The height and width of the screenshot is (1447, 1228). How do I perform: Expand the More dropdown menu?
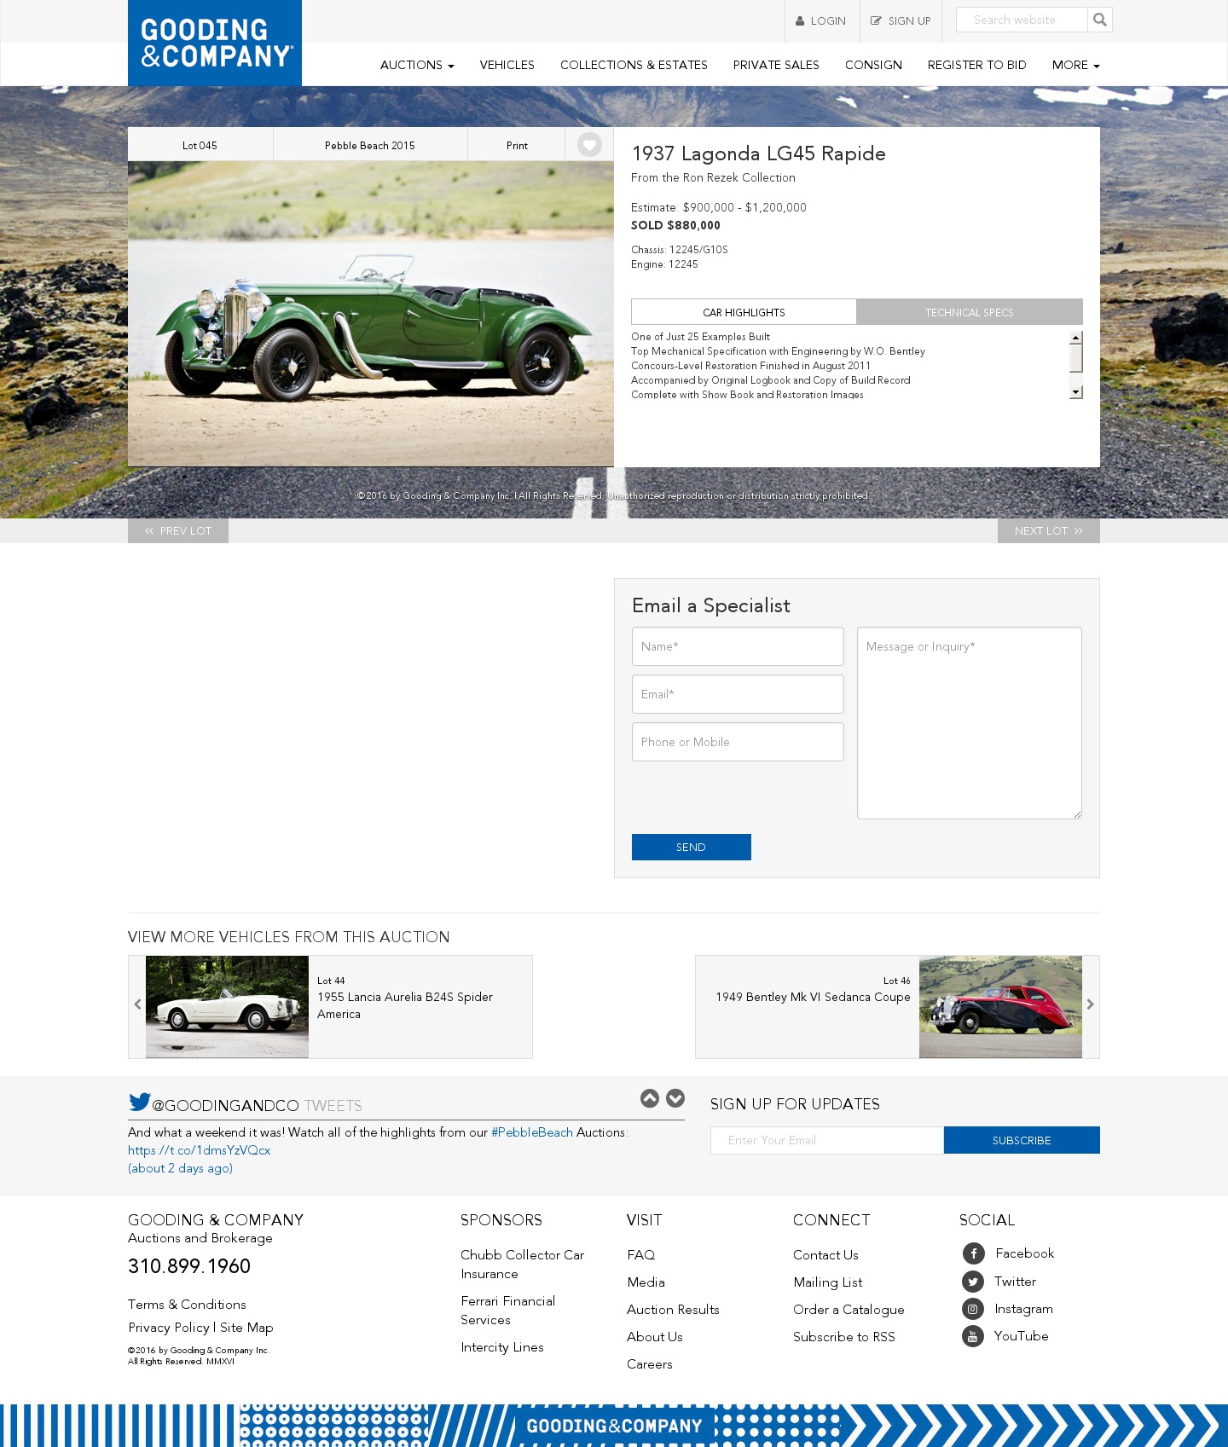[1075, 65]
